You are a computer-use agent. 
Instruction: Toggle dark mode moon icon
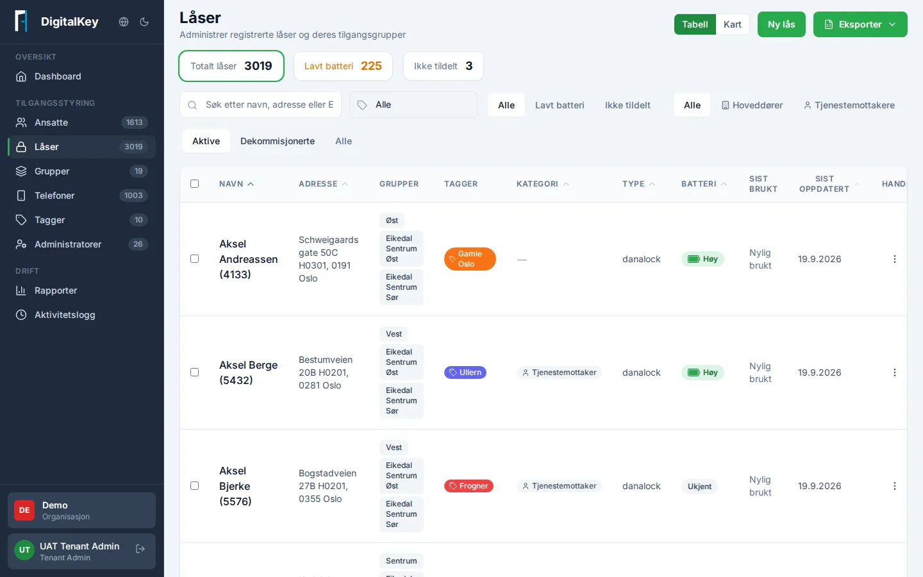(144, 22)
